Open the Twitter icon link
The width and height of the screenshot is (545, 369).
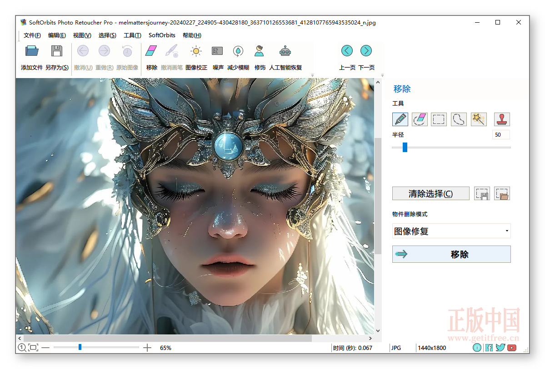point(500,348)
